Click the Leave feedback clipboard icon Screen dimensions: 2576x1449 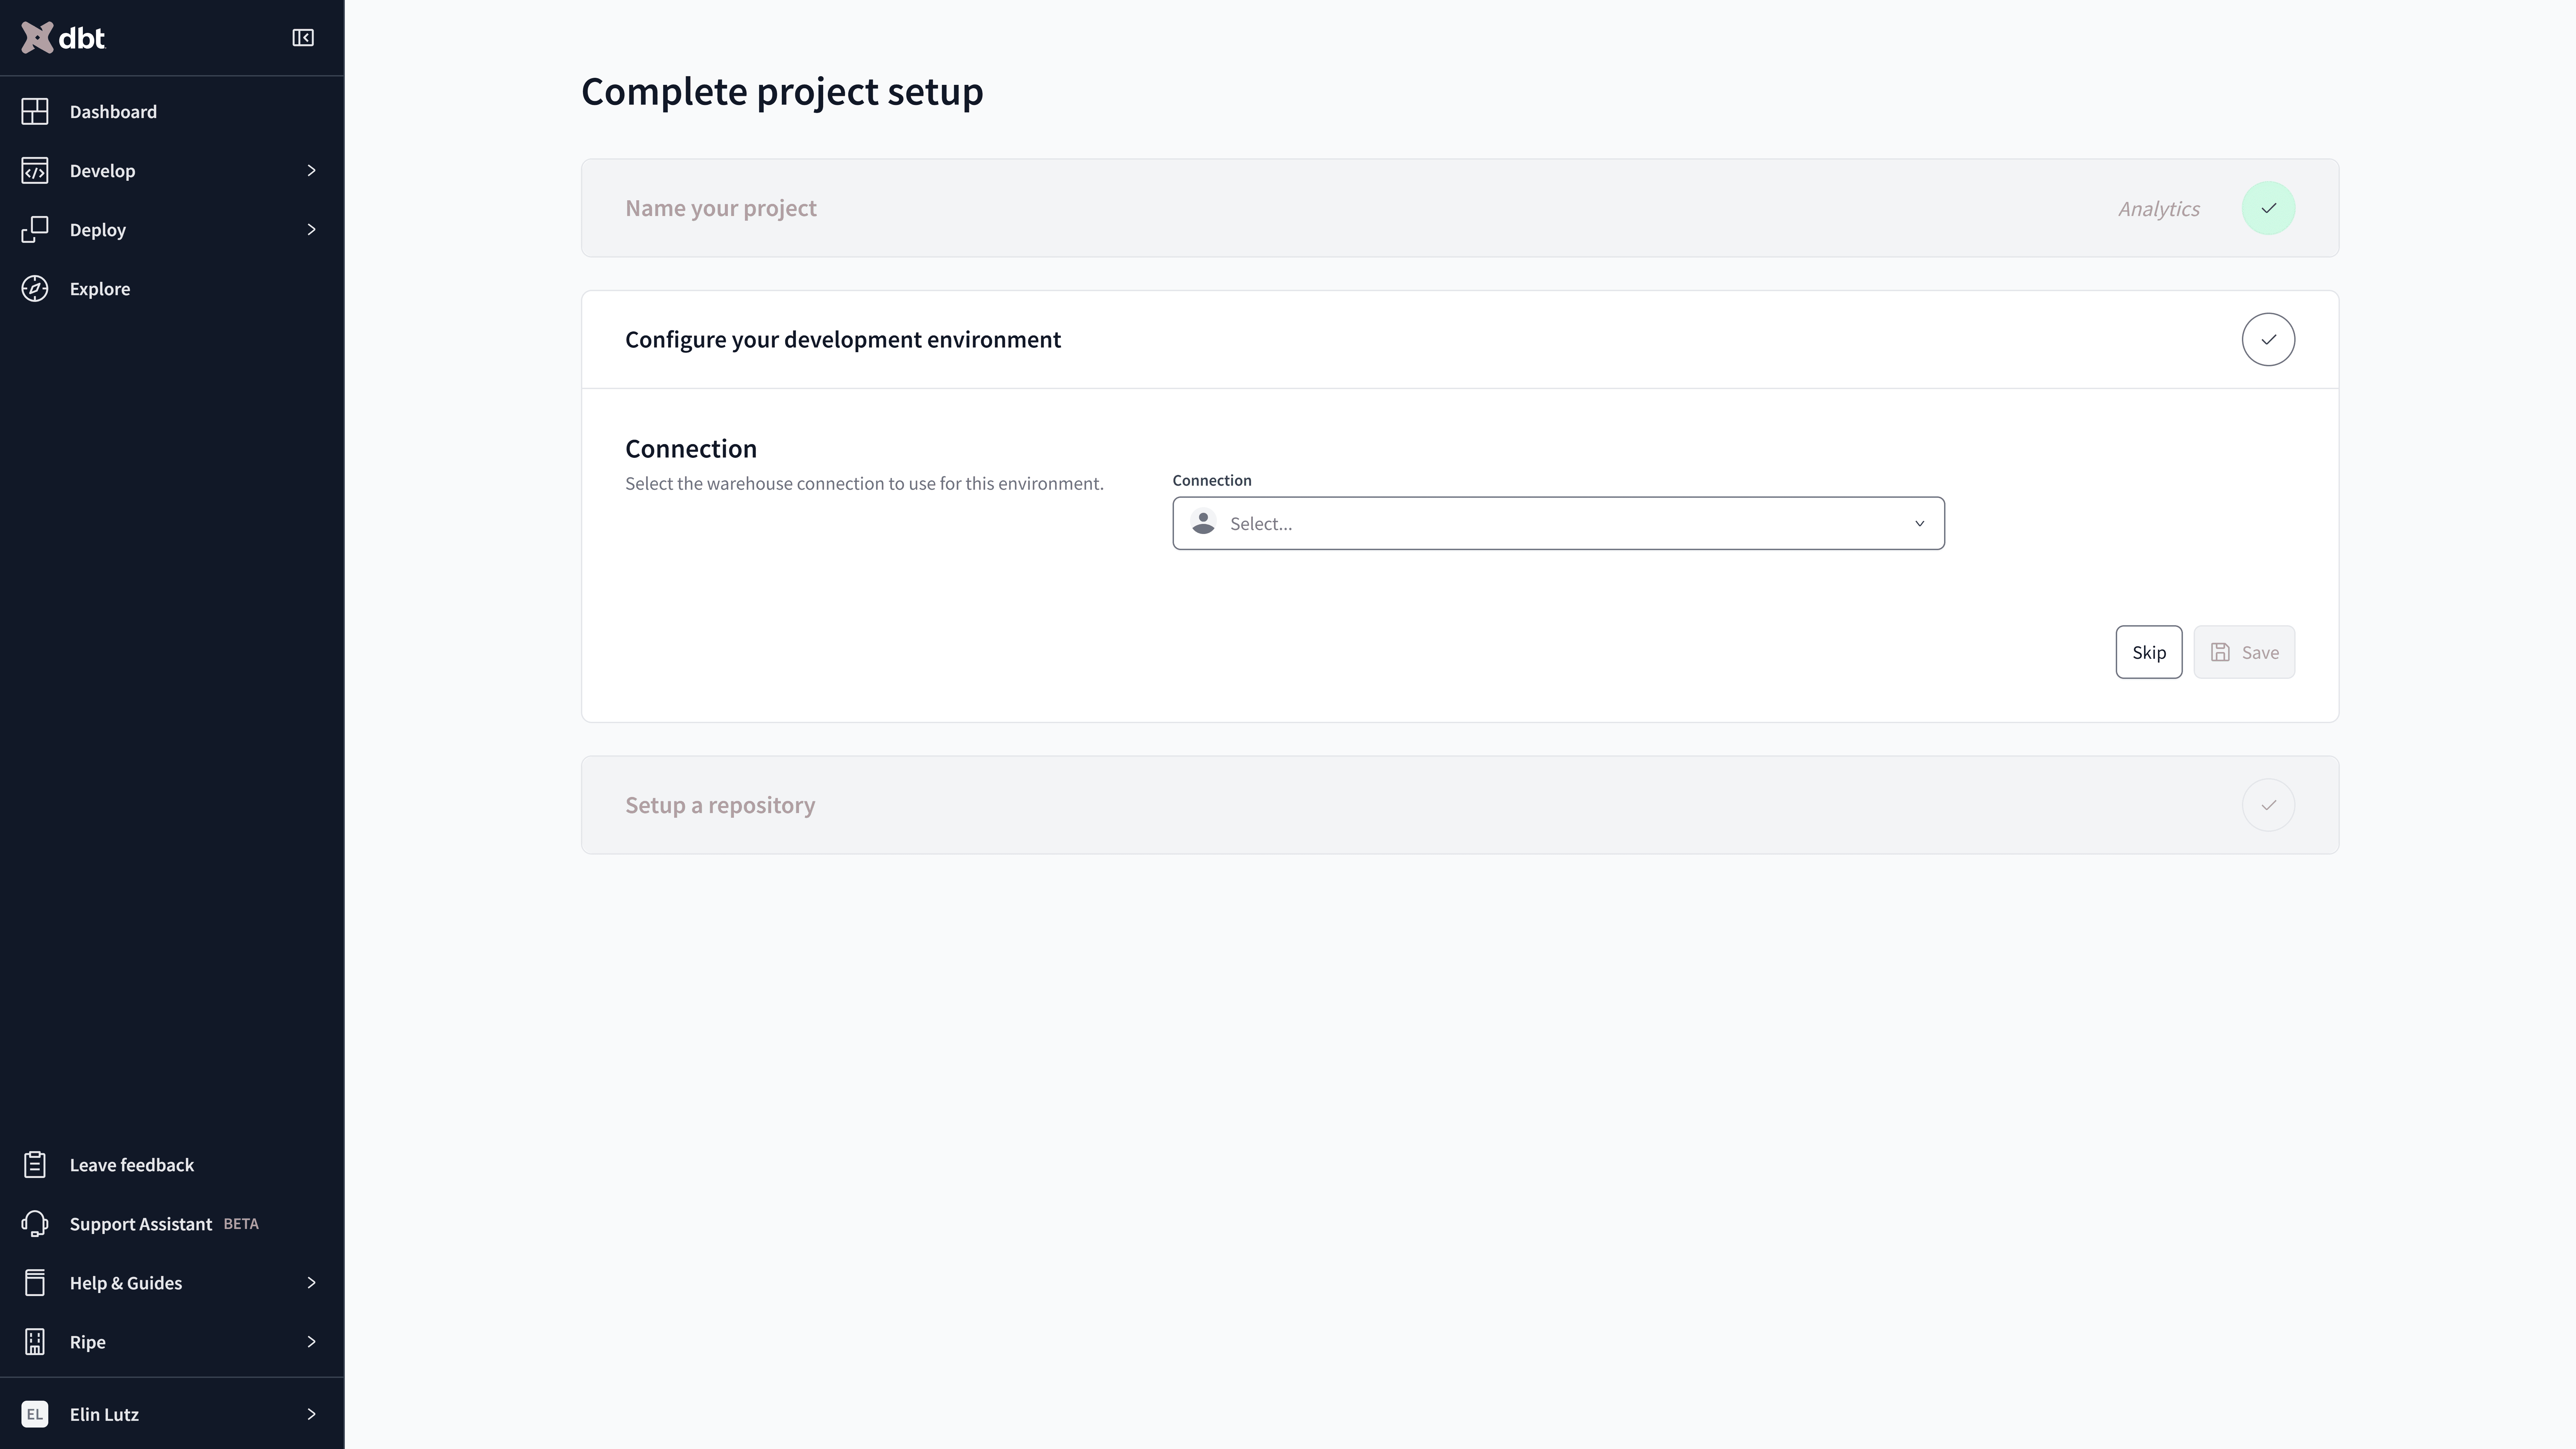pos(35,1164)
